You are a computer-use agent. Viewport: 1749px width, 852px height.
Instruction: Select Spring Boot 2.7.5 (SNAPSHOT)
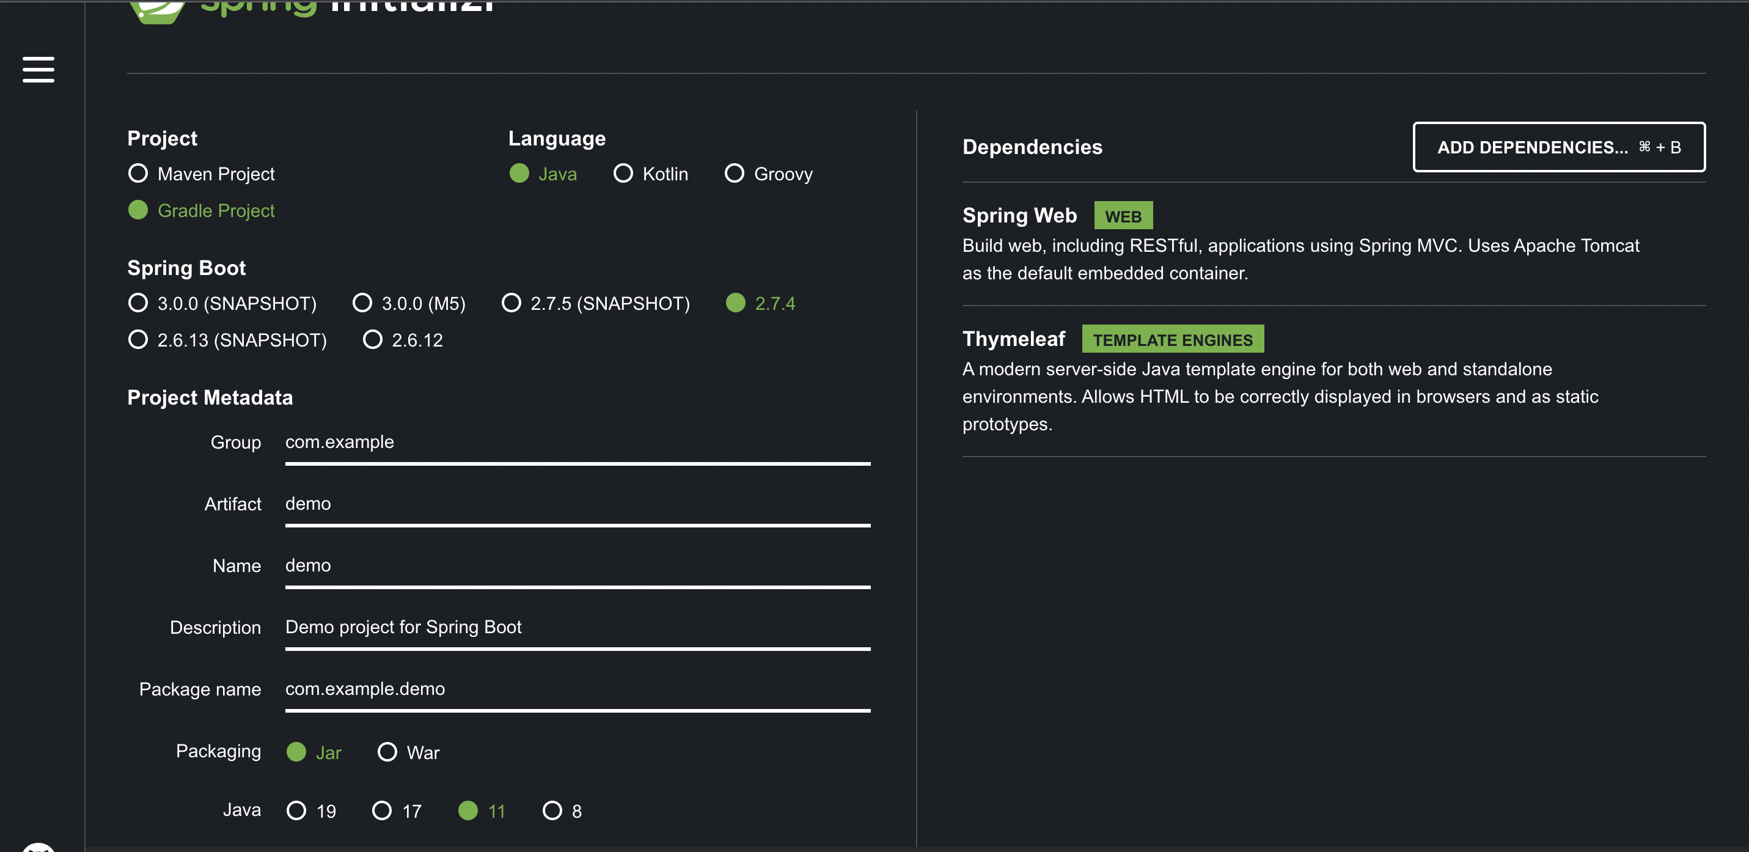595,303
